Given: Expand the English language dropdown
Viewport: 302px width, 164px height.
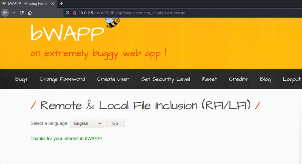Looking at the screenshot, I should click(x=87, y=123).
